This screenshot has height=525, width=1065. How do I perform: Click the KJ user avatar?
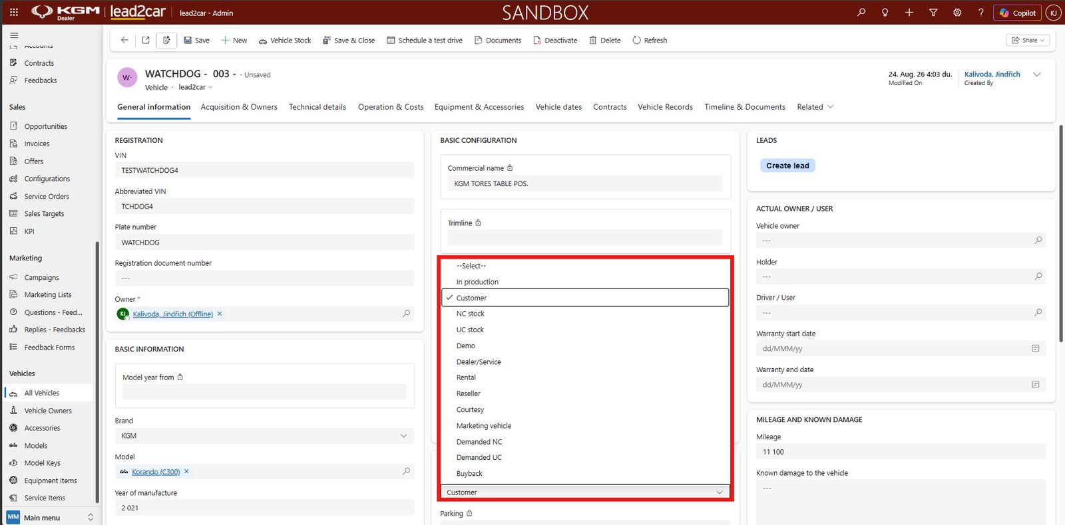tap(1053, 13)
